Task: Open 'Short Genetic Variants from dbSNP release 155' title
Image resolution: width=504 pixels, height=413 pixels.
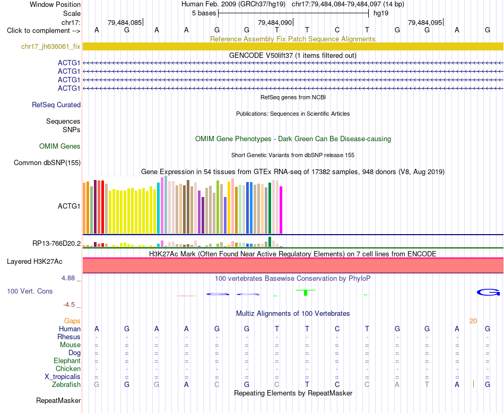Action: [x=293, y=155]
